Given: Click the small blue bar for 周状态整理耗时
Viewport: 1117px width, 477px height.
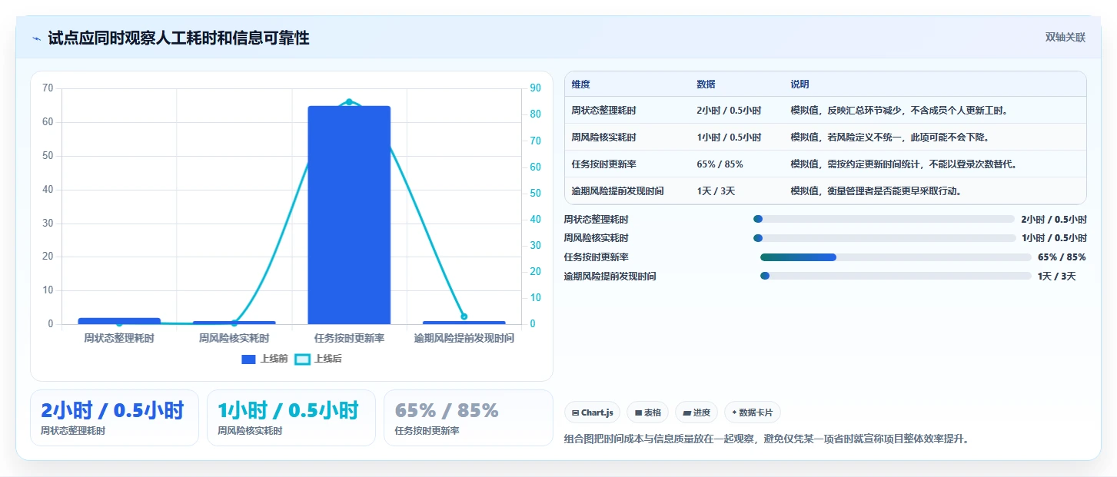Looking at the screenshot, I should pos(119,321).
